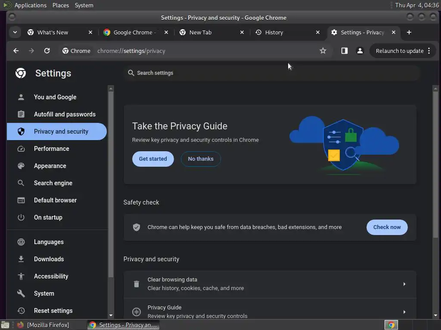Open the three-dot Chrome menu
This screenshot has width=441, height=330.
tap(429, 51)
